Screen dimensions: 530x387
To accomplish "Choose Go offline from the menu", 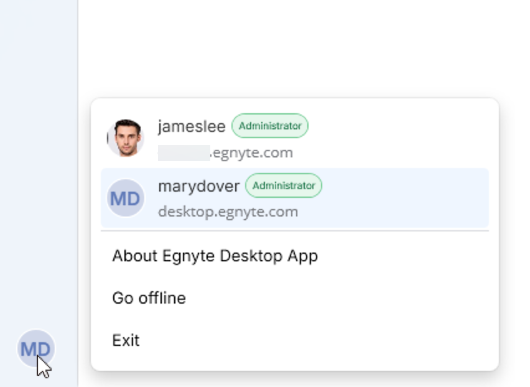I will point(149,298).
